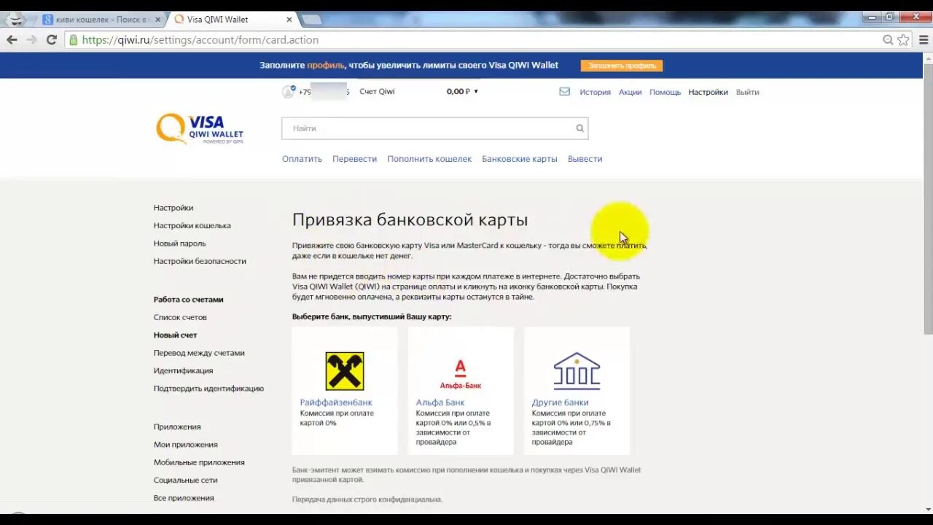Click the zoom magnifier icon in address bar

coord(888,40)
